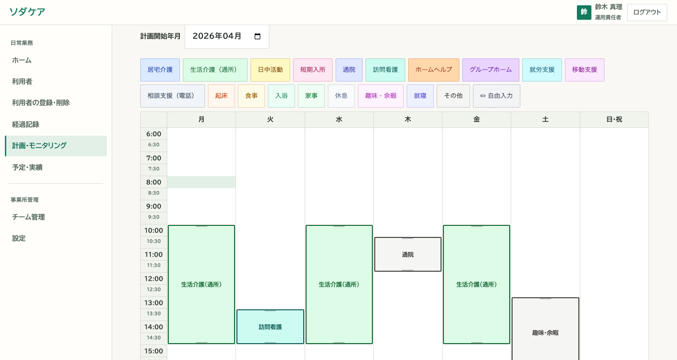Click the 金 column header
The image size is (677, 360).
pos(477,120)
